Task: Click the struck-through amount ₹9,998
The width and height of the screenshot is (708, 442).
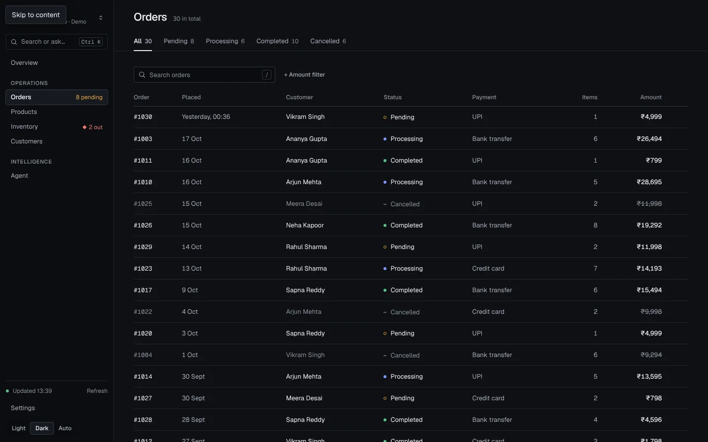Action: tap(651, 312)
